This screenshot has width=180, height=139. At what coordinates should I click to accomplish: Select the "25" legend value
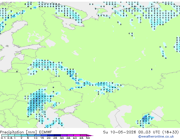(55, 138)
